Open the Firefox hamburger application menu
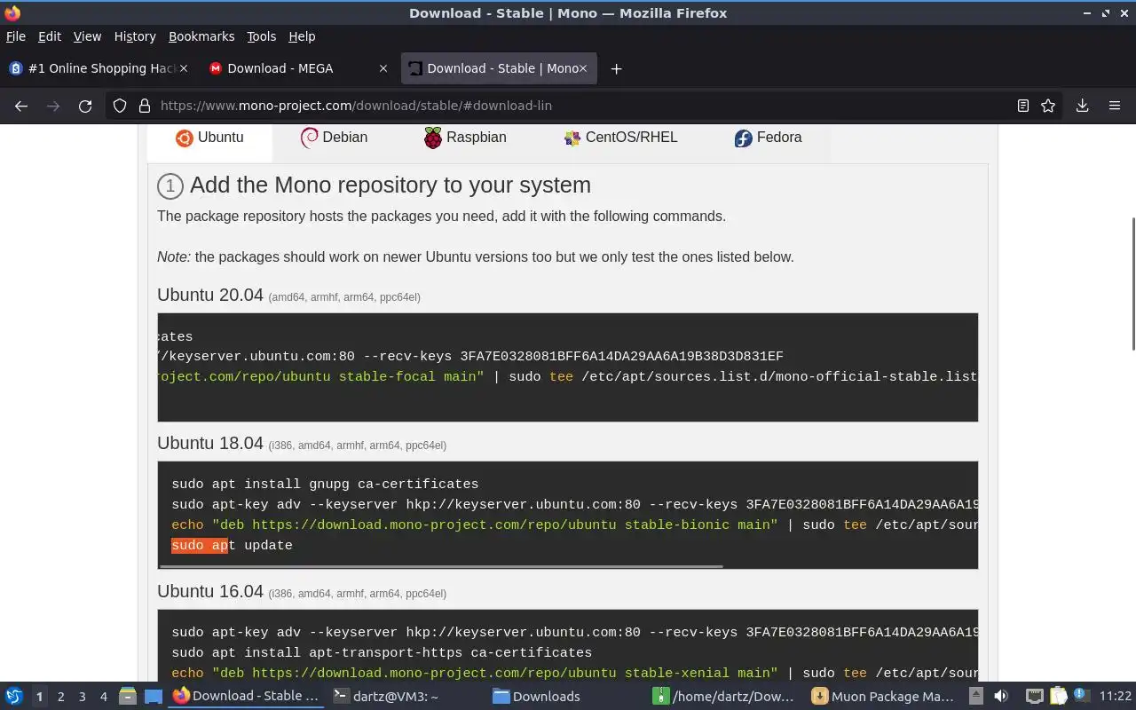This screenshot has height=710, width=1136. coord(1115,106)
